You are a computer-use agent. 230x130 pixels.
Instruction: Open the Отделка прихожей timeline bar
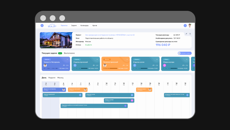pyautogui.click(x=62, y=95)
